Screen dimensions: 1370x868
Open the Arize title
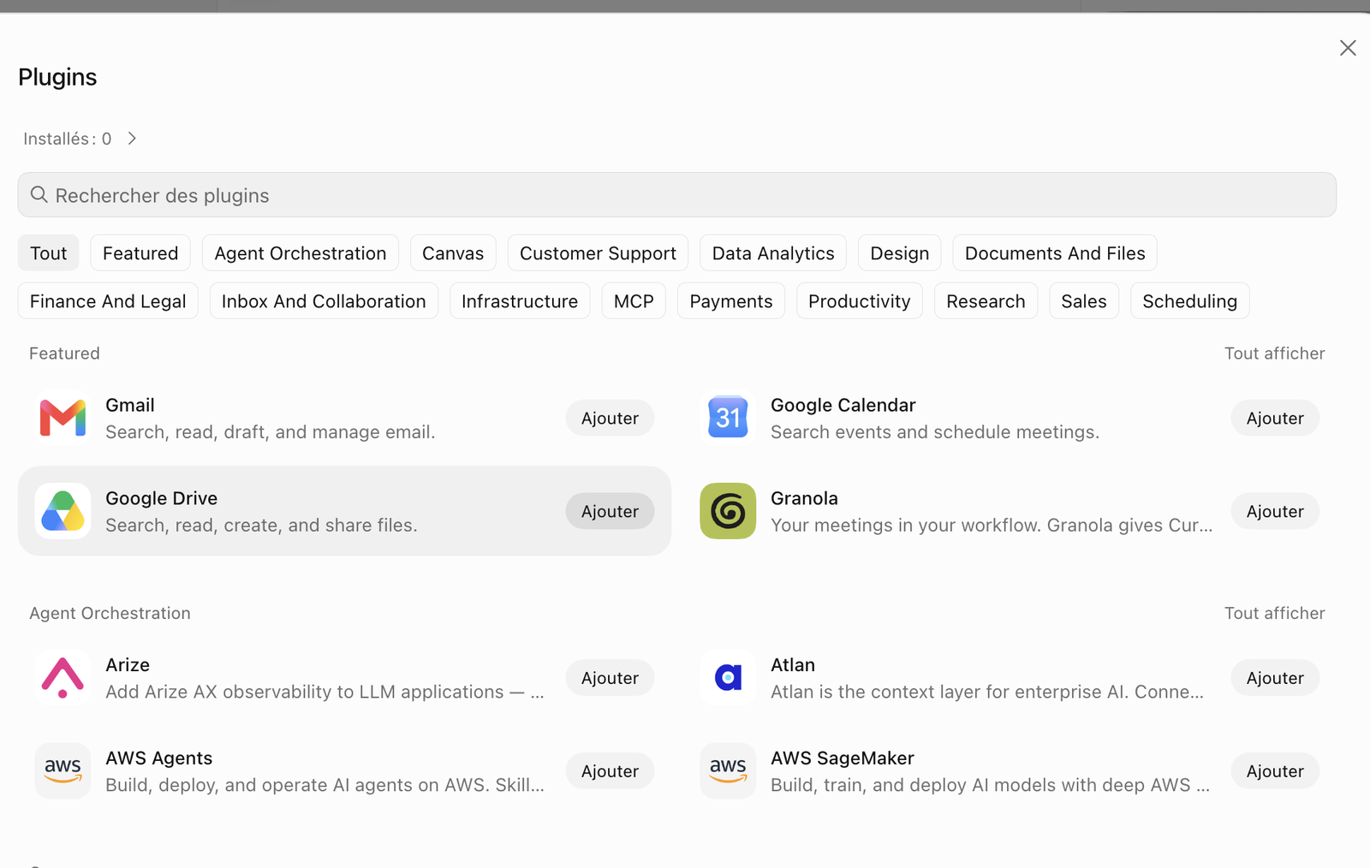[128, 665]
